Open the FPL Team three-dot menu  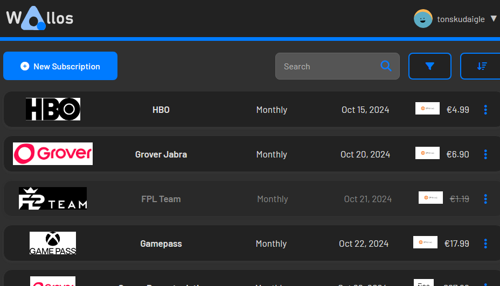pos(485,199)
